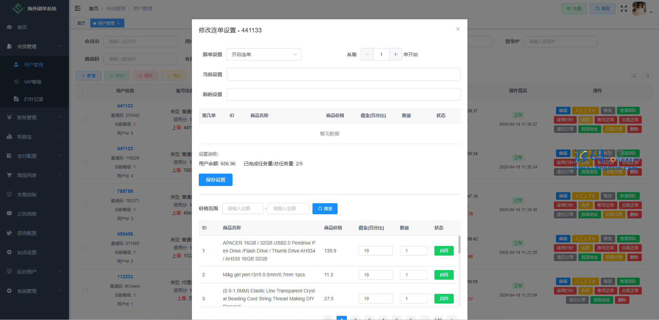The image size is (659, 320).
Task: Click the blue 保存设置 button
Action: [x=215, y=180]
